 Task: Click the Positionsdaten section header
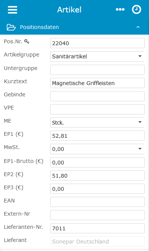pyautogui.click(x=74, y=27)
